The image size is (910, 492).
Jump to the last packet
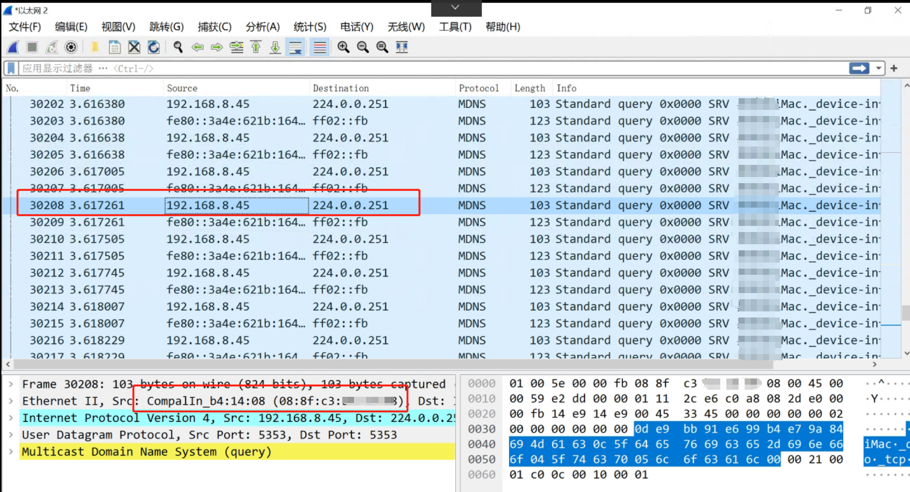click(x=275, y=47)
